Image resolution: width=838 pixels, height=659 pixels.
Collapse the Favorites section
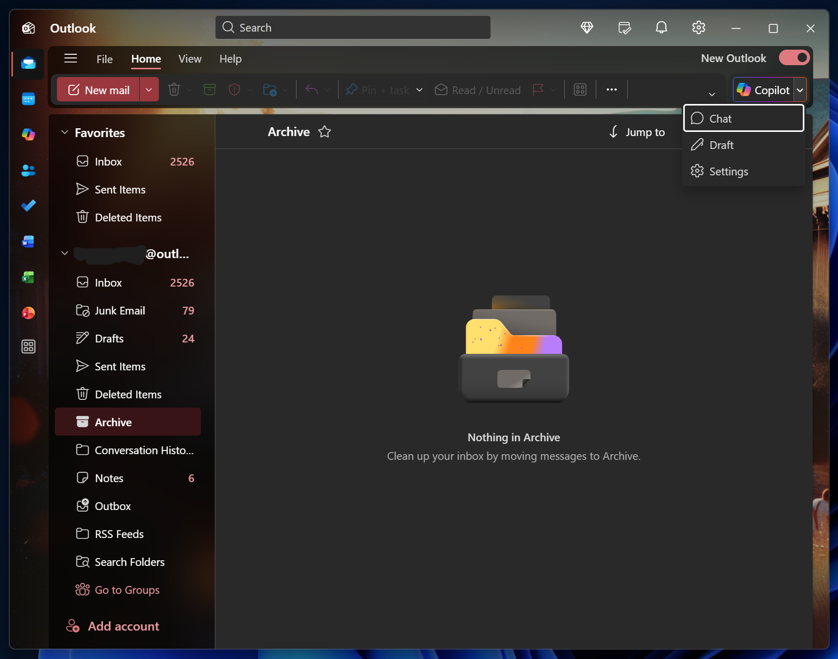(65, 132)
